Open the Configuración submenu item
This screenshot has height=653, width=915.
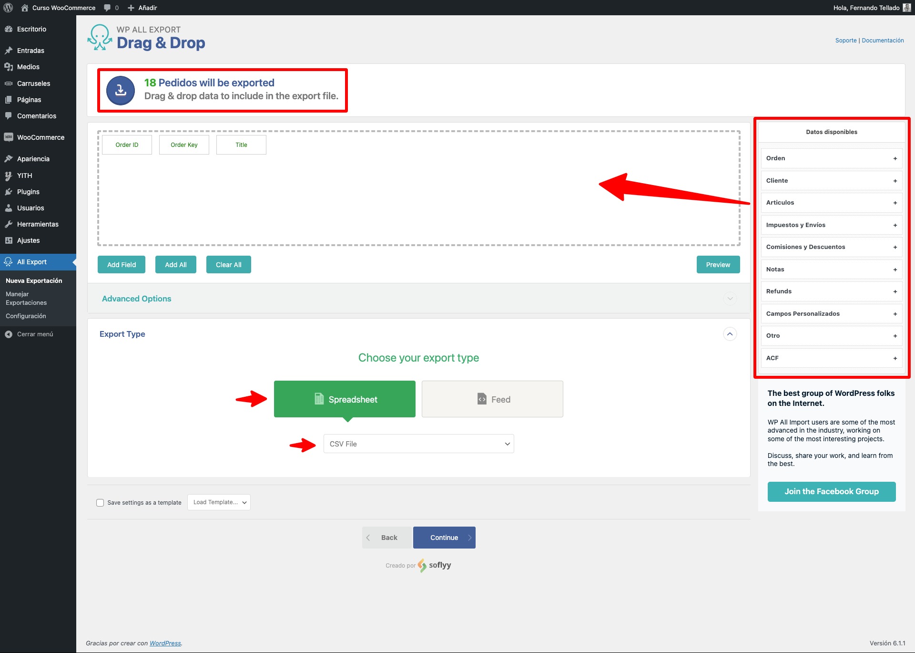26,316
